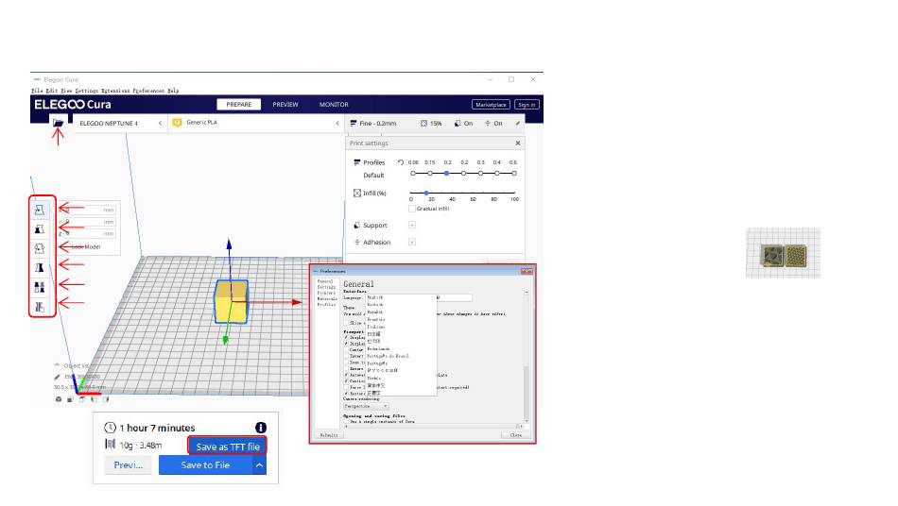Click the right side view camera icon
Screen dimensions: 898x506
(x=105, y=399)
